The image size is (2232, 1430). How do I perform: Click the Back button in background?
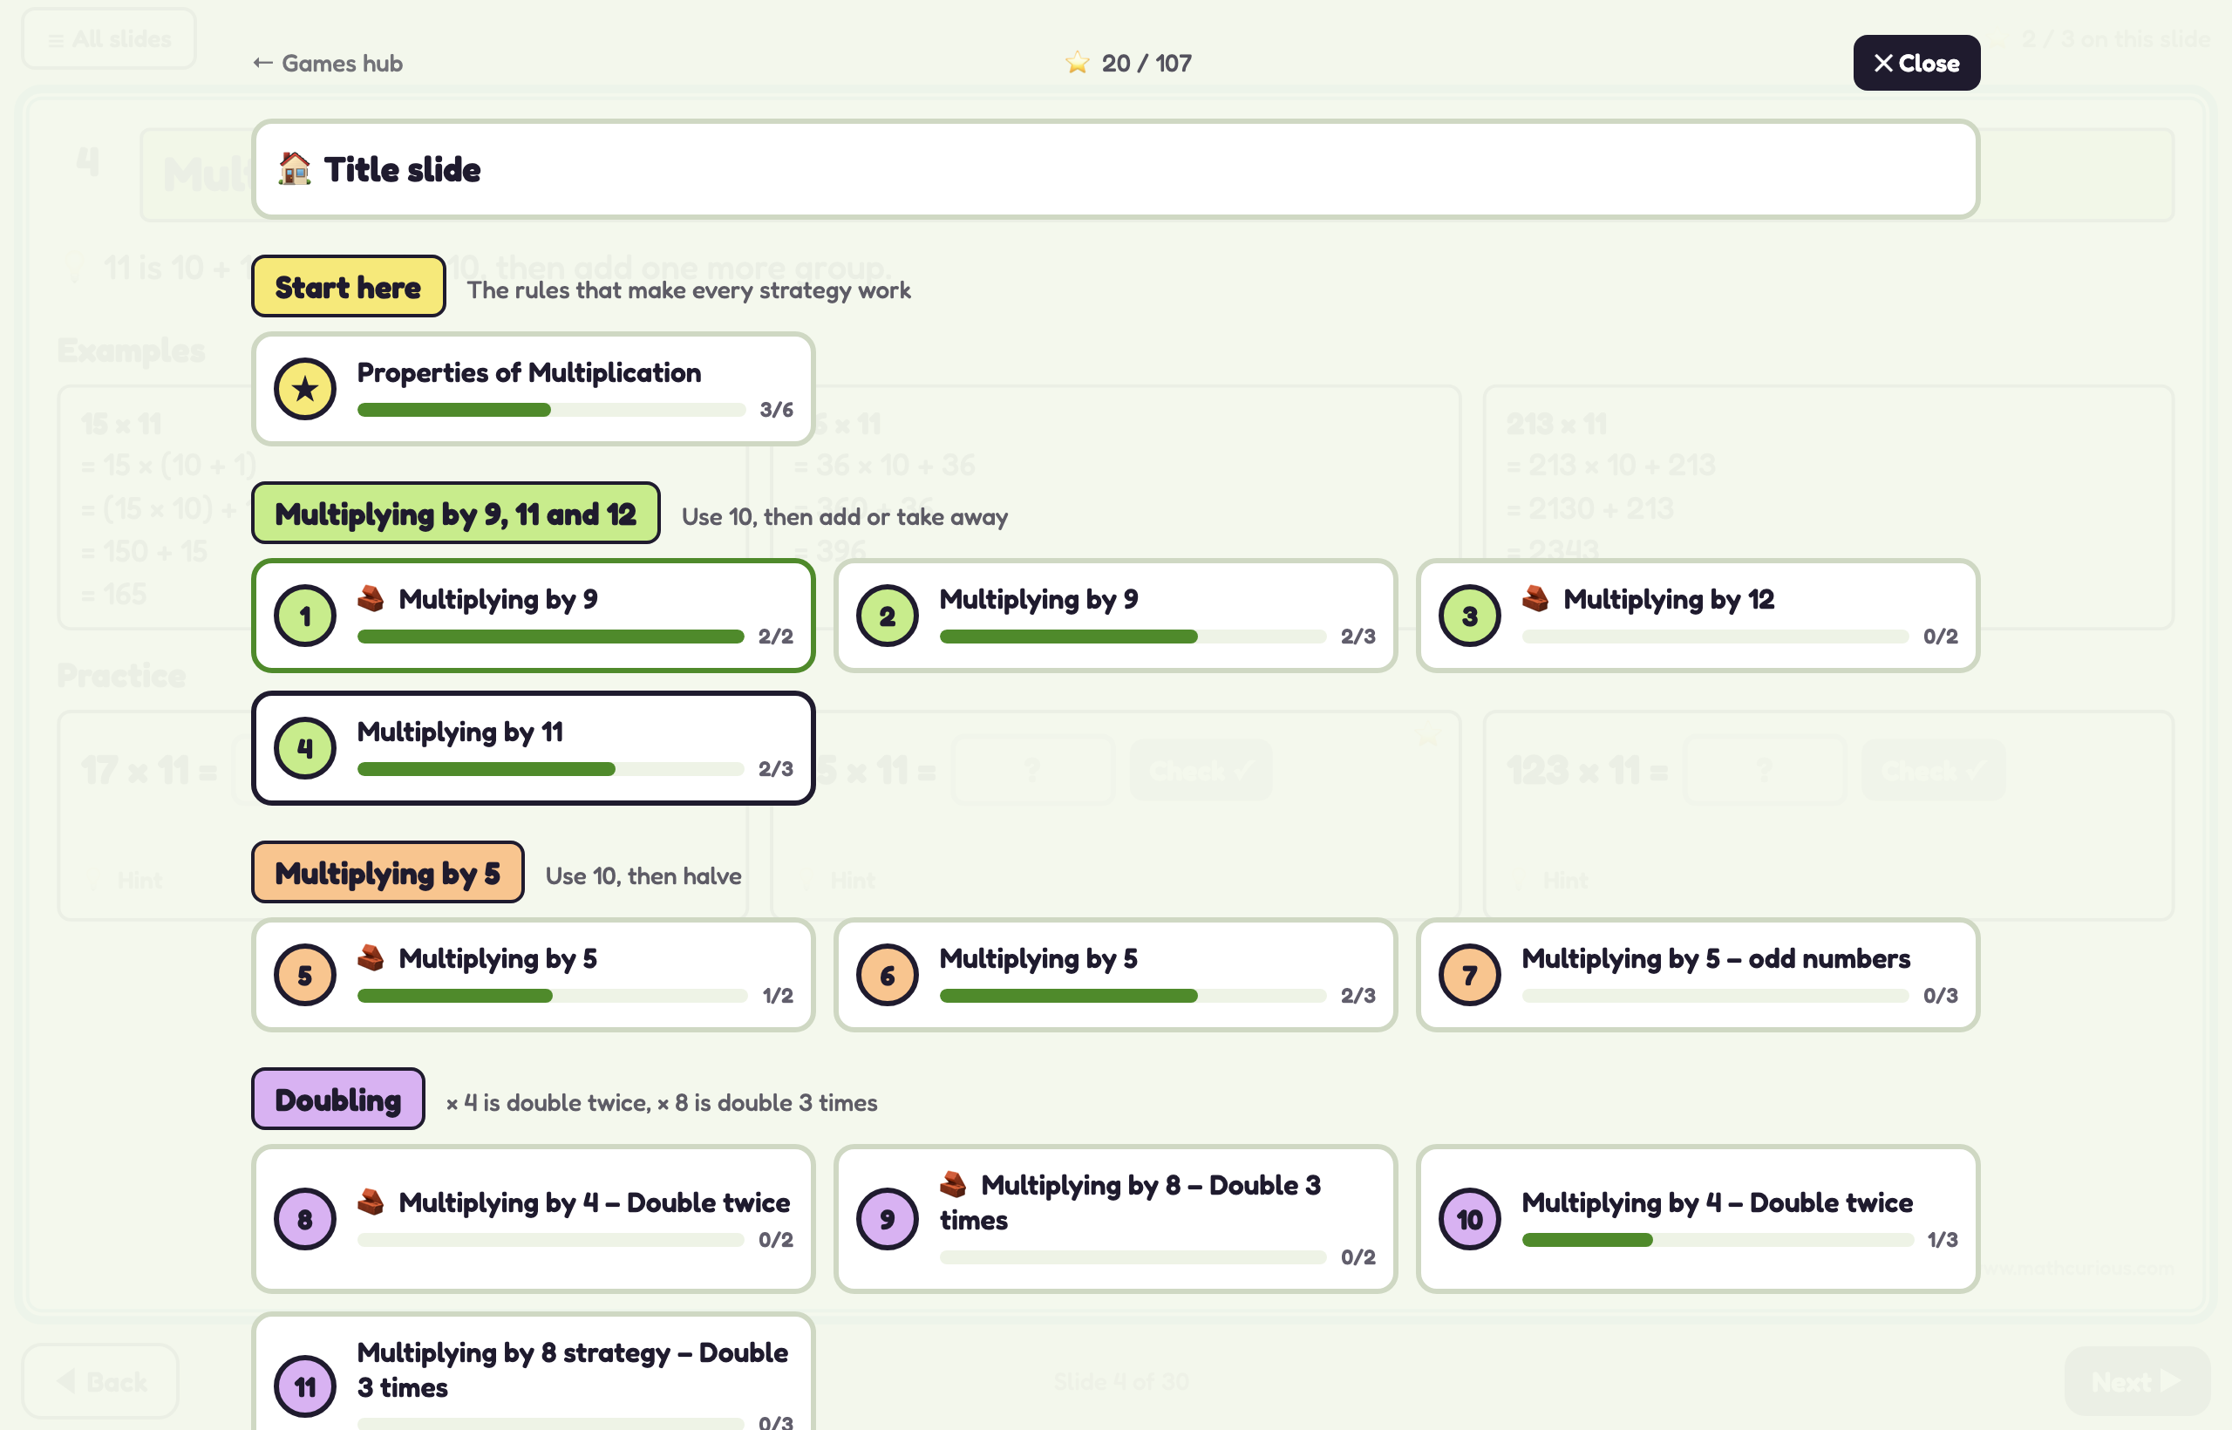pos(100,1382)
